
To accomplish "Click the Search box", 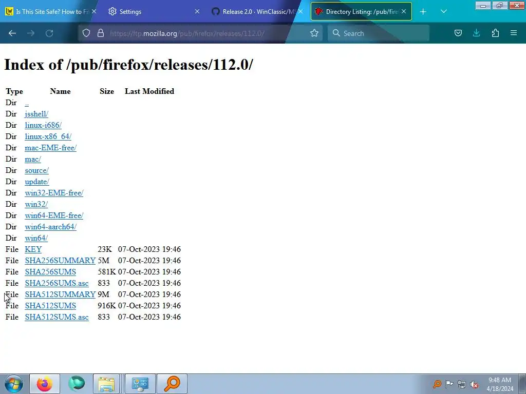I will tap(379, 33).
